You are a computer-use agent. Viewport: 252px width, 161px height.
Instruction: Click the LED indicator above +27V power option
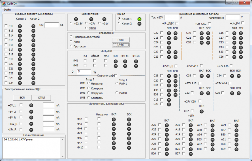pos(91,19)
